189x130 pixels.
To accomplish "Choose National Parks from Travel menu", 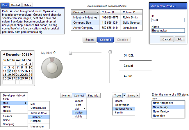I will 124,109.
